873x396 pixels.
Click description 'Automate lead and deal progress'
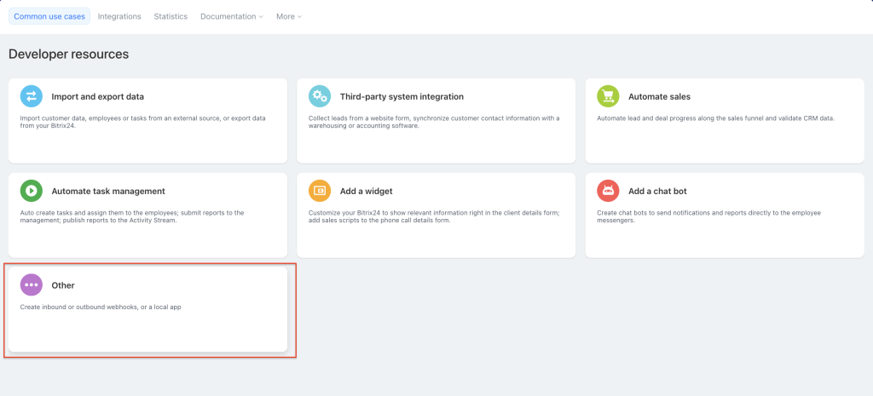coord(716,118)
